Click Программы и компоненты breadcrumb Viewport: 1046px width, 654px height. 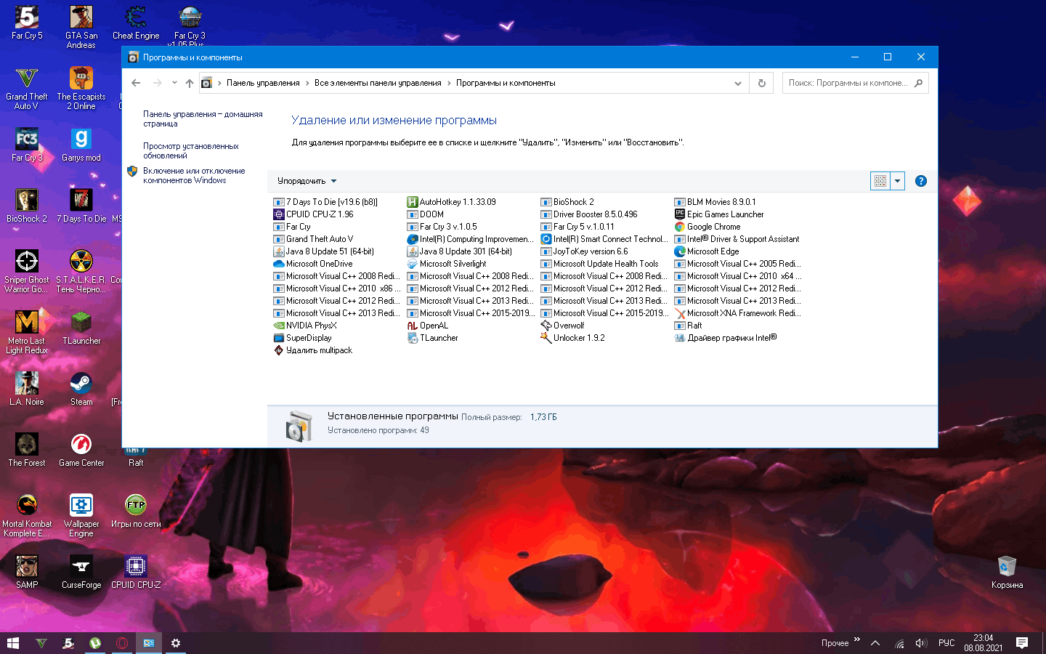point(506,83)
